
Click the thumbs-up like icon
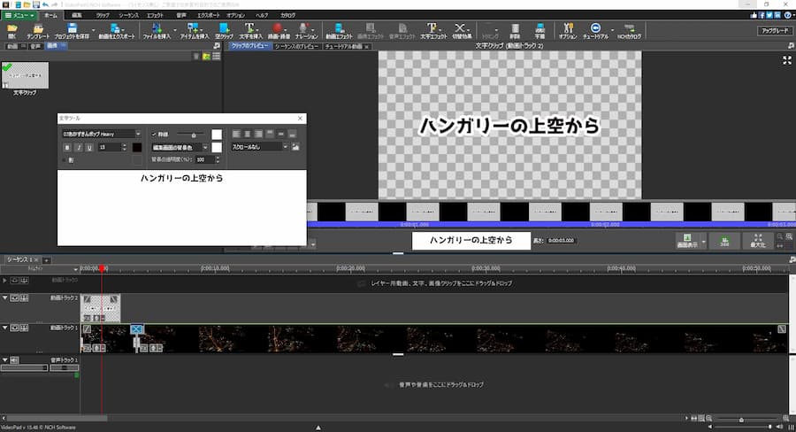coord(754,15)
